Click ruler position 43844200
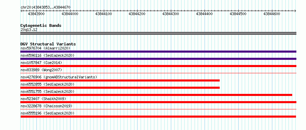Image resolution: width=306 pixels, height=130 pixels. [137, 14]
